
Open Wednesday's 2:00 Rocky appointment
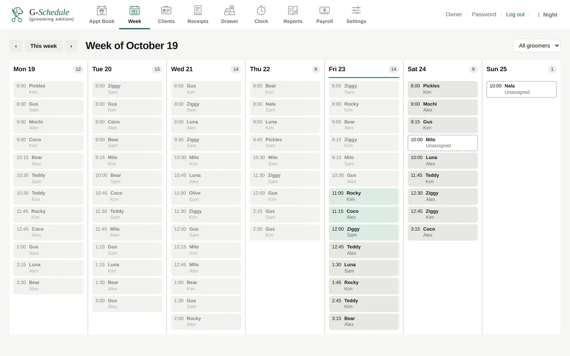point(206,322)
